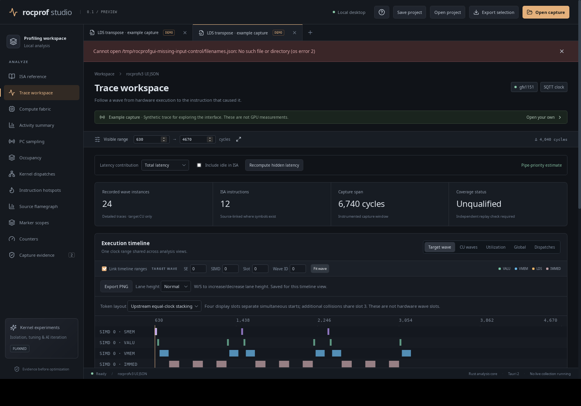The image size is (581, 406).
Task: Click stepper on visible range start 630
Action: tap(164, 139)
